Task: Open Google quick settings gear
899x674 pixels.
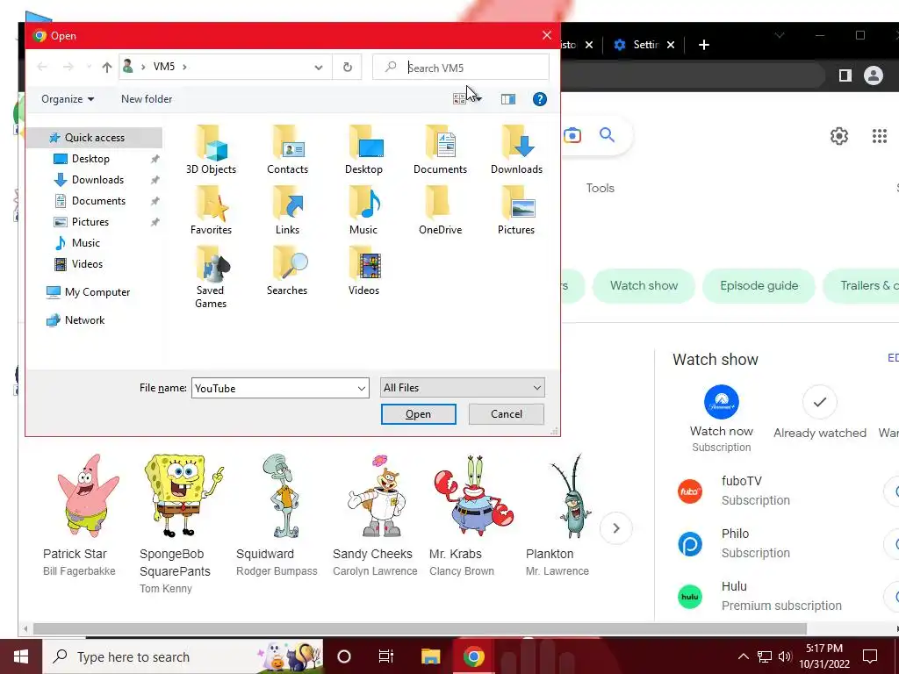Action: click(838, 136)
